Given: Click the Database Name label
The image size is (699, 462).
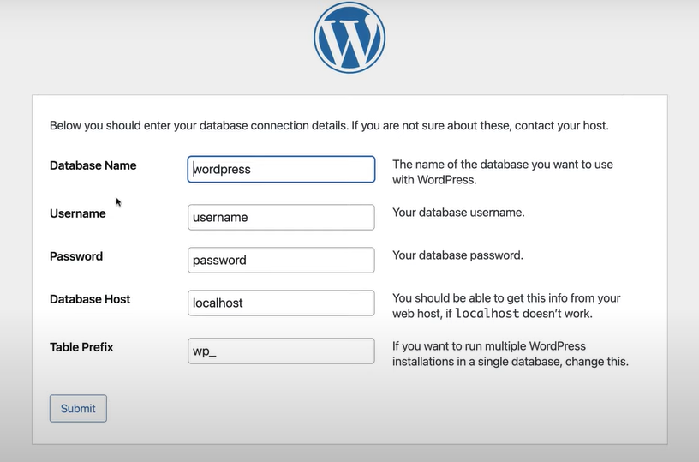Looking at the screenshot, I should (x=93, y=165).
